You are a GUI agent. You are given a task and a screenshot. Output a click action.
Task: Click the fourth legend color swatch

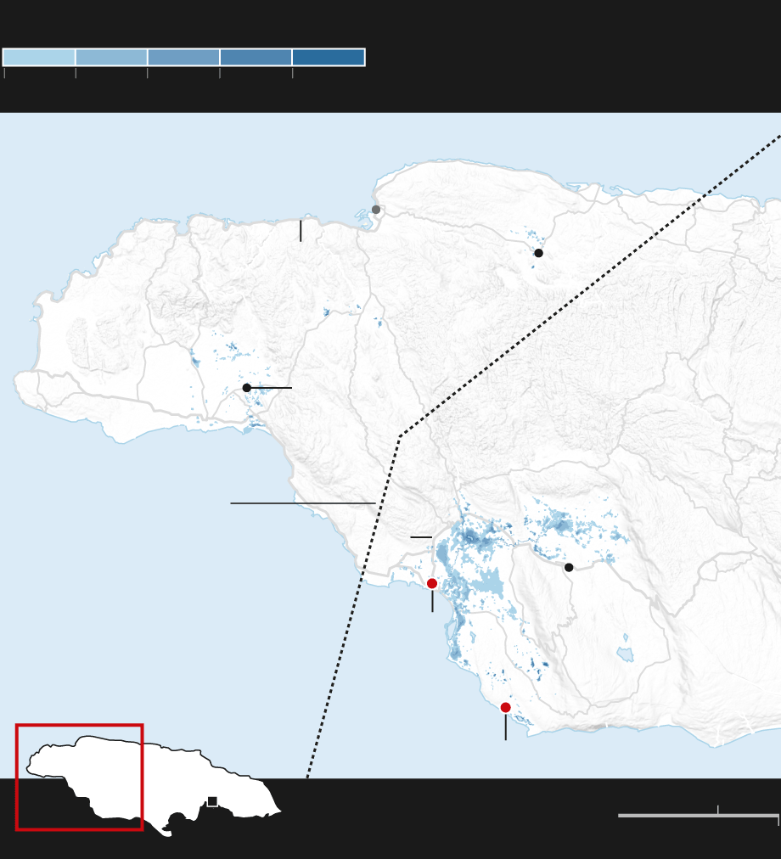click(x=256, y=58)
